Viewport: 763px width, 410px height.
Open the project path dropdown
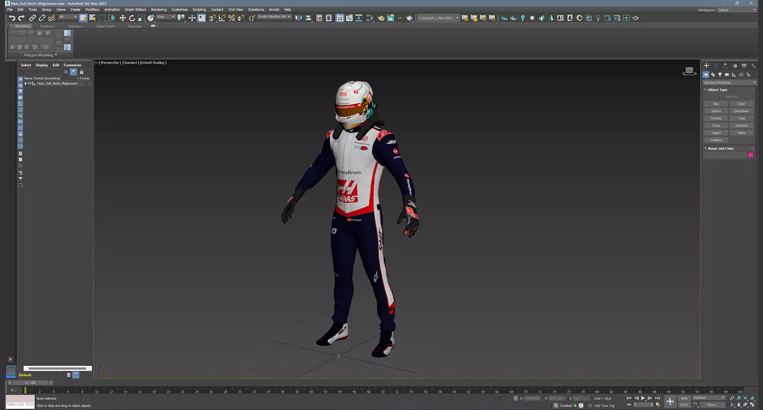(438, 18)
